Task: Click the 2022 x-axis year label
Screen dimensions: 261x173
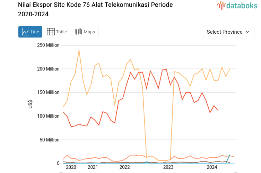Action: tap(124, 167)
